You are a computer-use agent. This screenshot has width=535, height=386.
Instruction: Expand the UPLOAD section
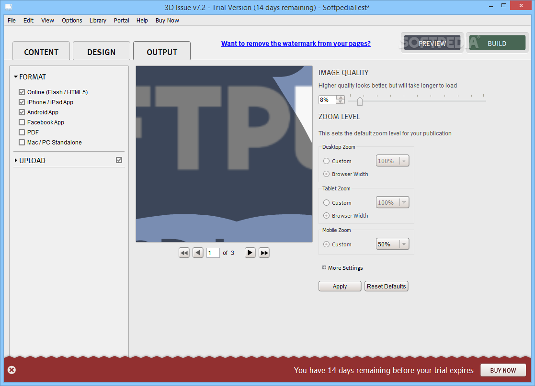[16, 160]
